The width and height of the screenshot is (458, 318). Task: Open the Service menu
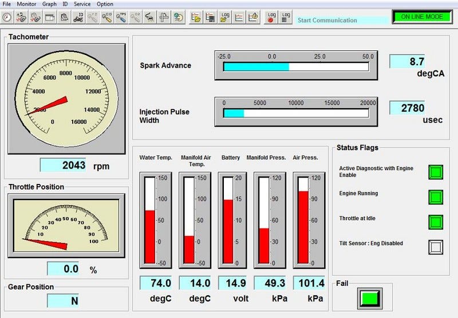click(x=82, y=4)
